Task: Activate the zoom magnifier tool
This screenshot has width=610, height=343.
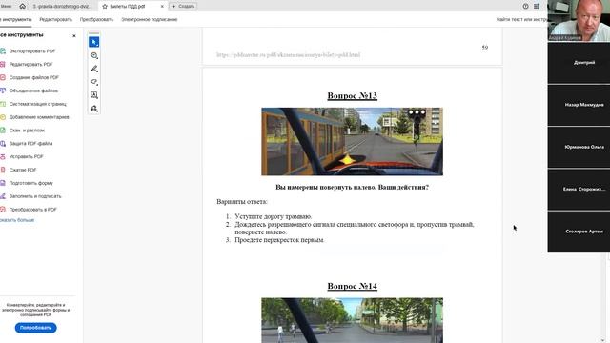Action: point(94,55)
